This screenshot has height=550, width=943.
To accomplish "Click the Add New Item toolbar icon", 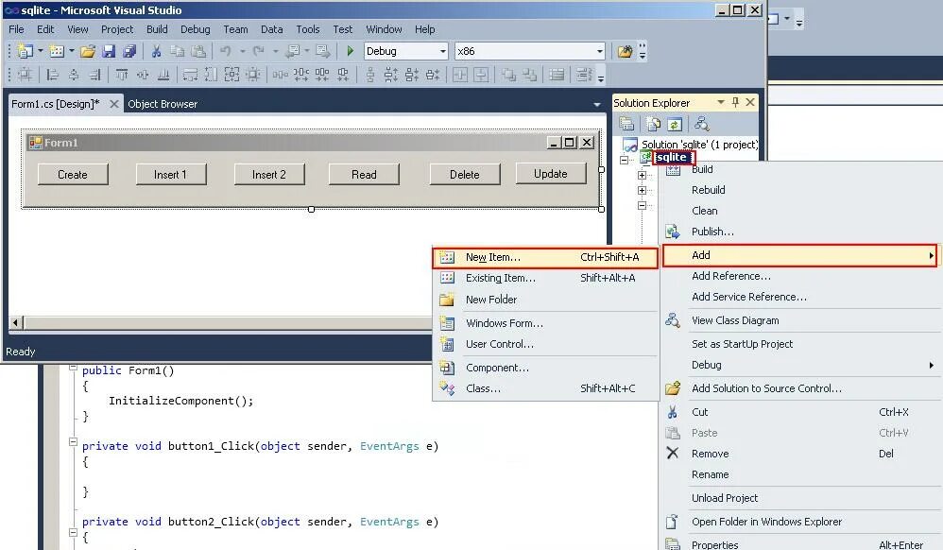I will coord(57,51).
